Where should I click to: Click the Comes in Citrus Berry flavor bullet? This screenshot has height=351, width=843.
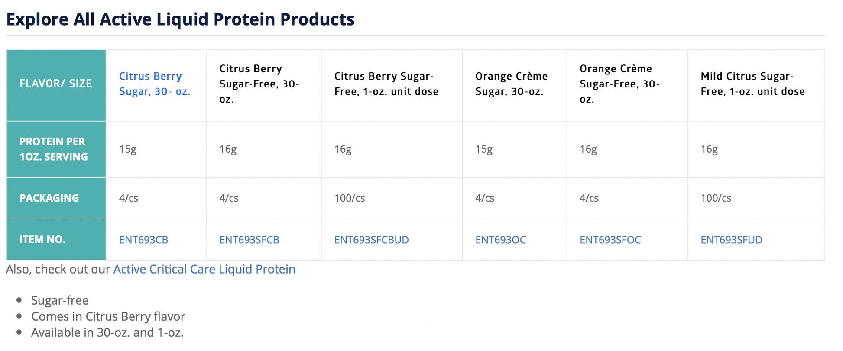click(108, 316)
